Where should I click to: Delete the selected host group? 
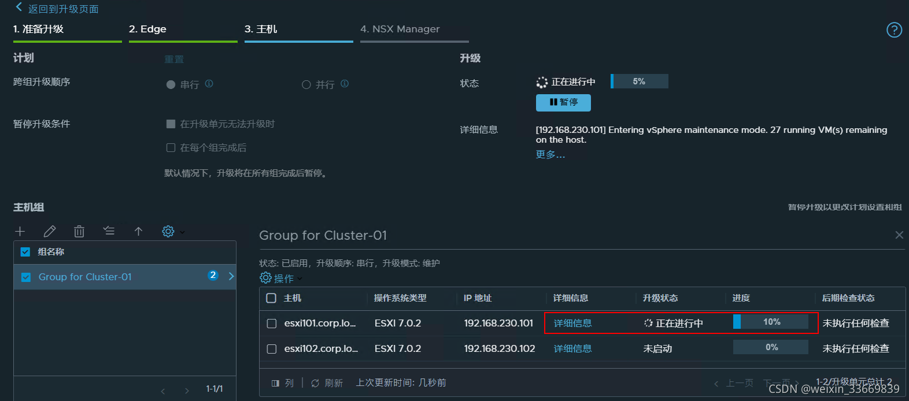pyautogui.click(x=79, y=232)
